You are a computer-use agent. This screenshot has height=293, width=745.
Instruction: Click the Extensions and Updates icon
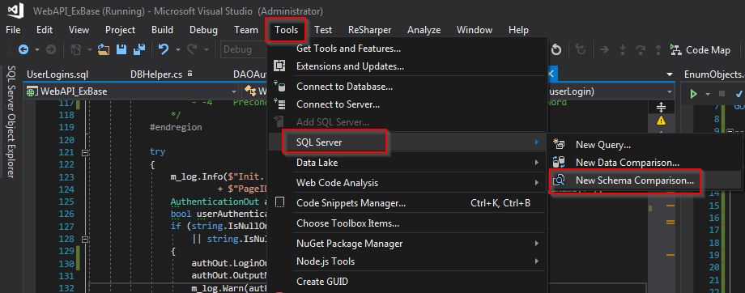[x=280, y=66]
